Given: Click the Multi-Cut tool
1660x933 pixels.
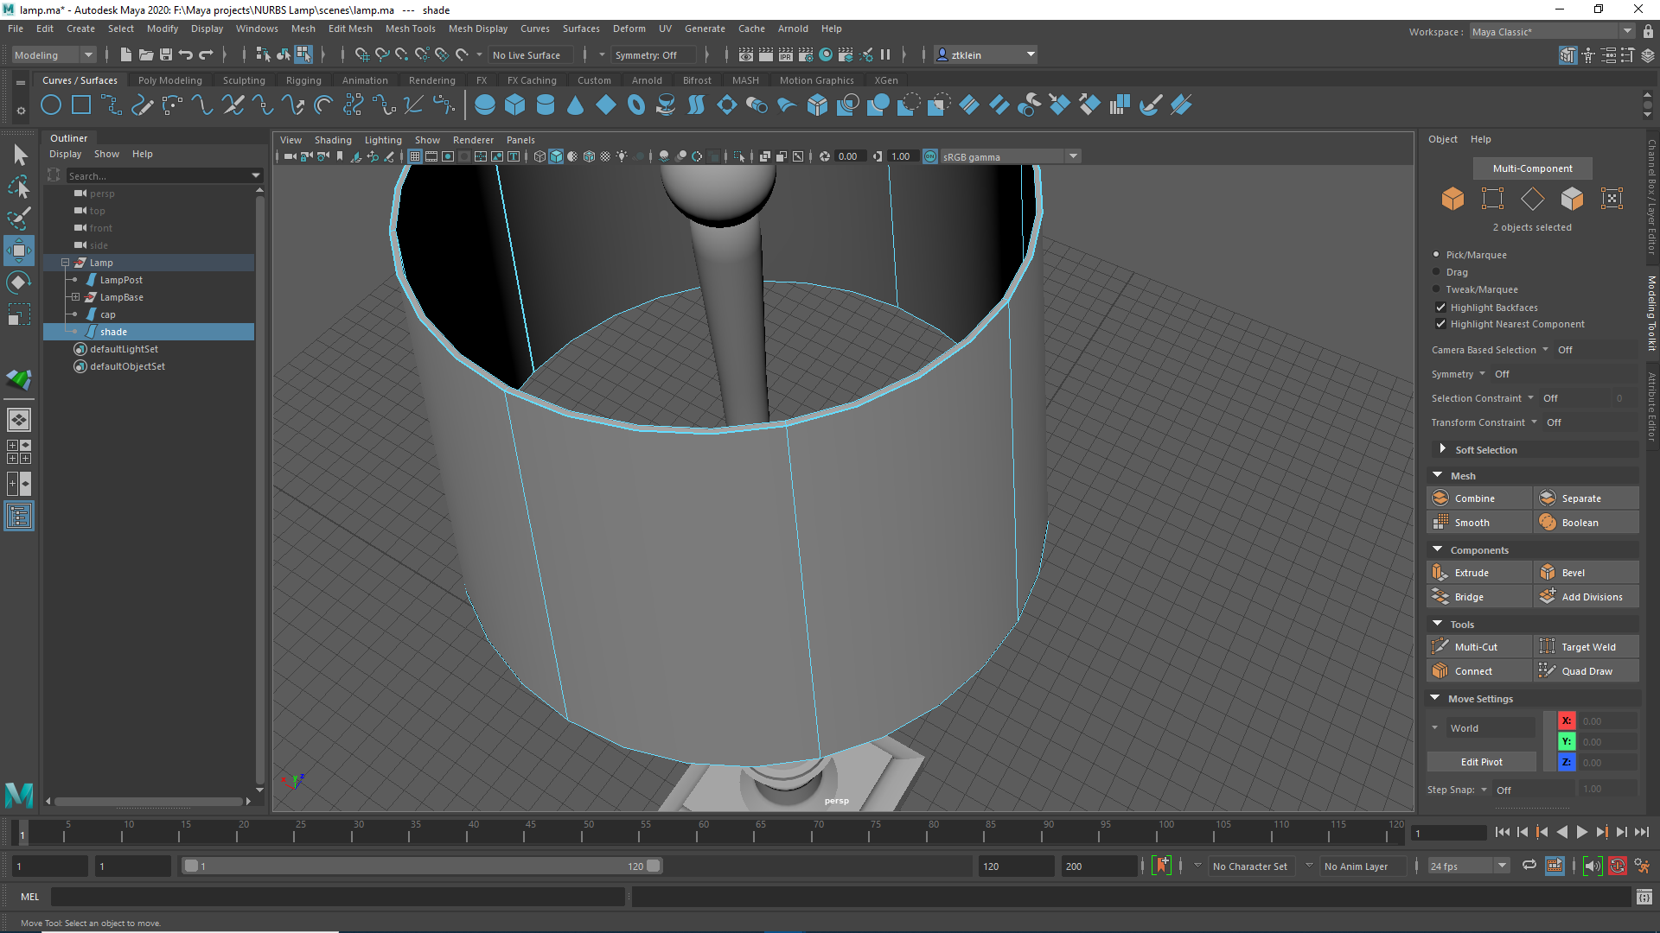Looking at the screenshot, I should click(x=1476, y=647).
